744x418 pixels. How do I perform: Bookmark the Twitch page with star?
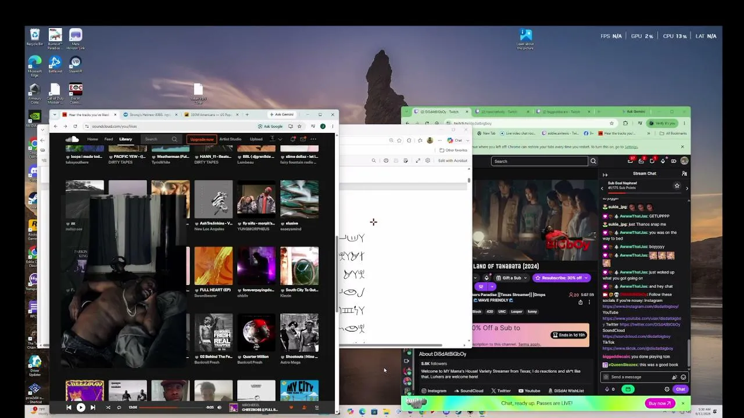coord(611,123)
